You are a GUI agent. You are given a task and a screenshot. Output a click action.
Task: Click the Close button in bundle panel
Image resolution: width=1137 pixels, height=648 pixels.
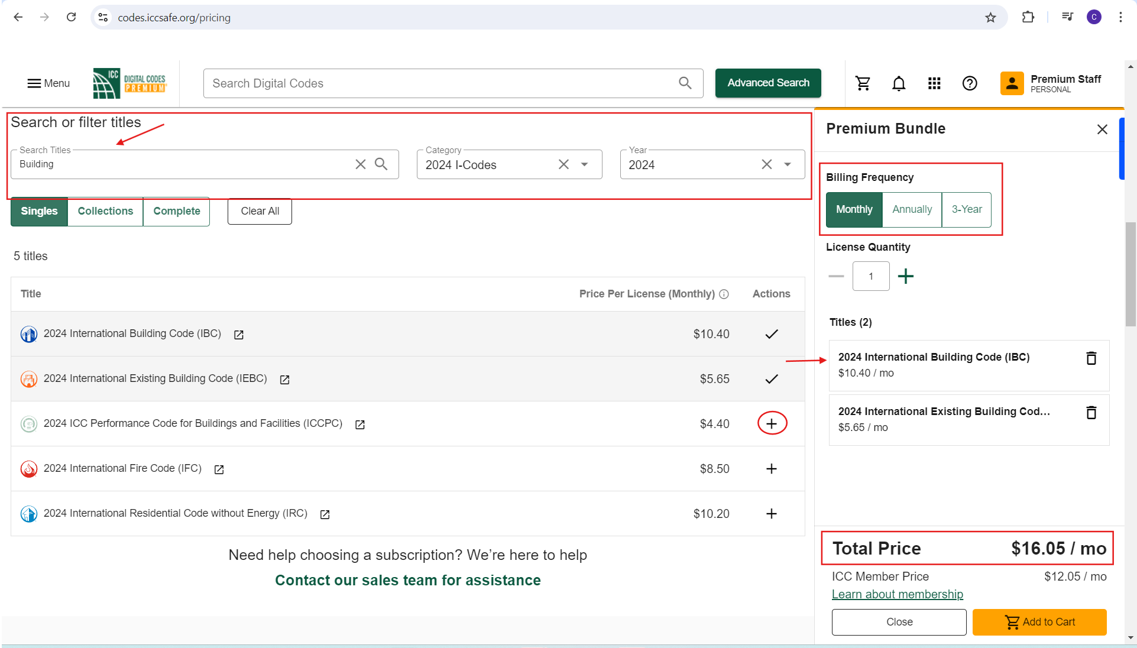[x=899, y=622]
